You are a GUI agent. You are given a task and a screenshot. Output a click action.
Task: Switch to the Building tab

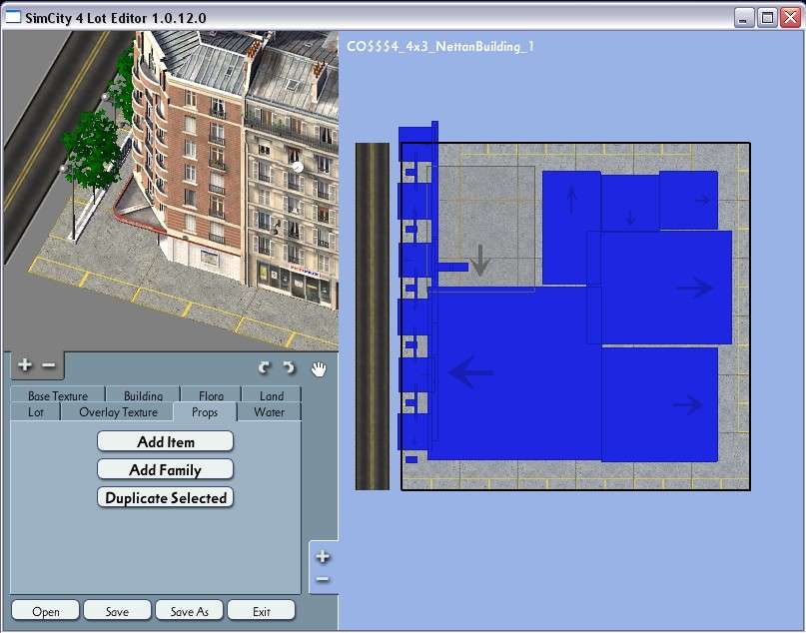coord(143,395)
